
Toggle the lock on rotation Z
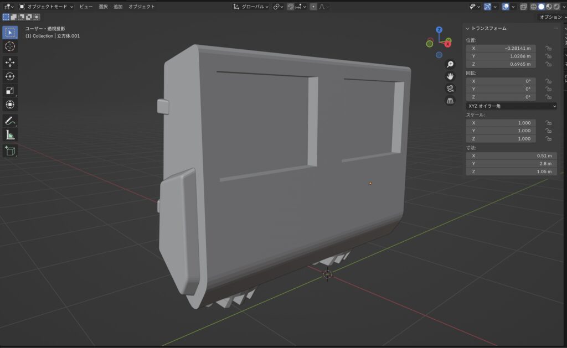[548, 97]
